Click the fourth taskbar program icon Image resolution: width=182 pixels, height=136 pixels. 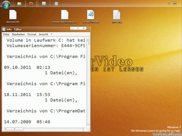pos(44,4)
